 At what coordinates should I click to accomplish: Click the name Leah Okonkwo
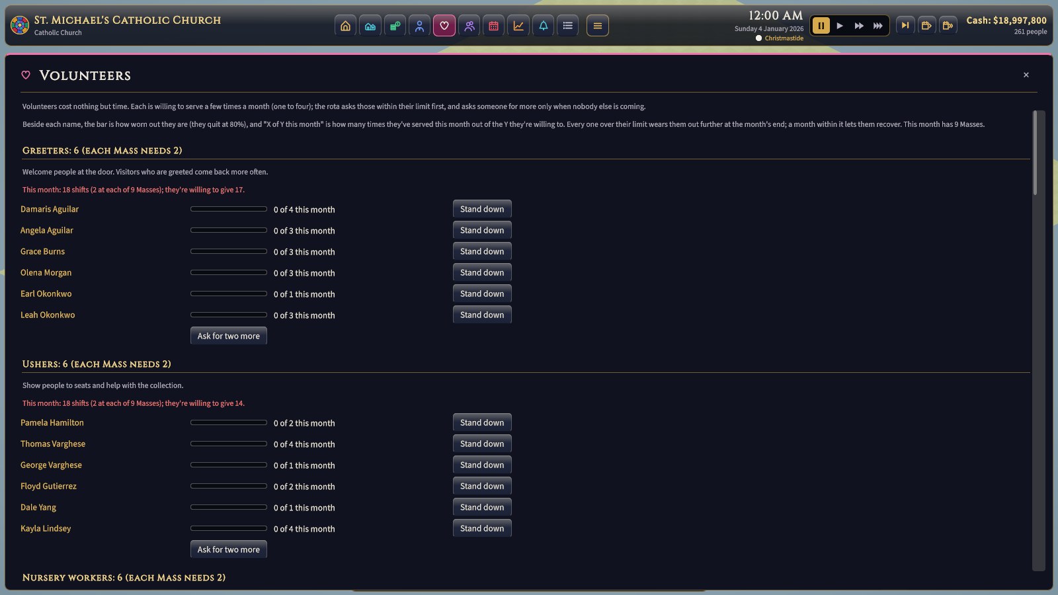(x=48, y=315)
